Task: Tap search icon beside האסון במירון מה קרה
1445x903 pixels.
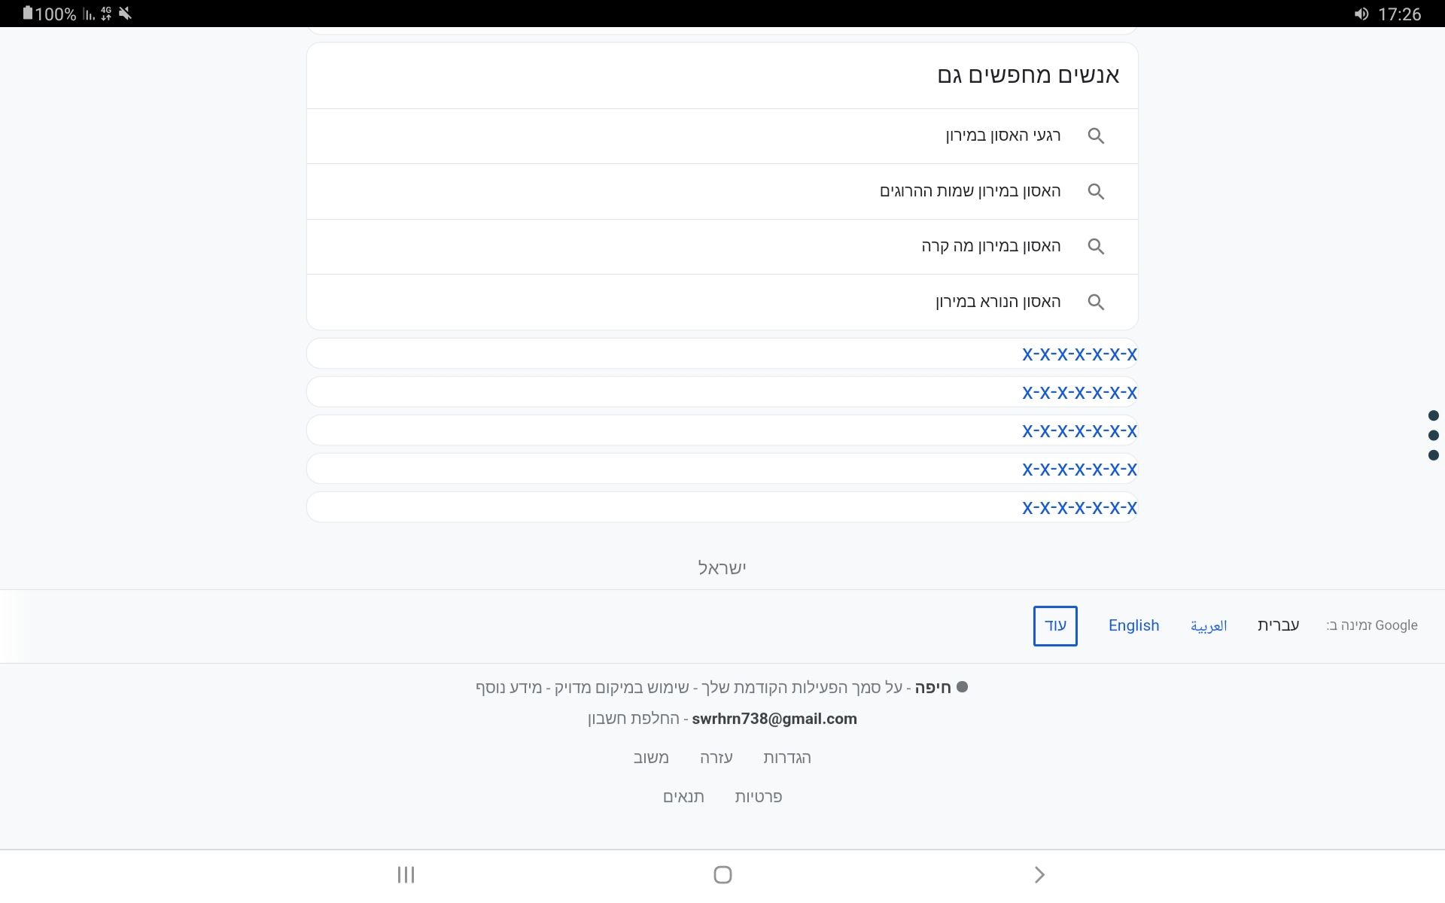Action: coord(1096,247)
